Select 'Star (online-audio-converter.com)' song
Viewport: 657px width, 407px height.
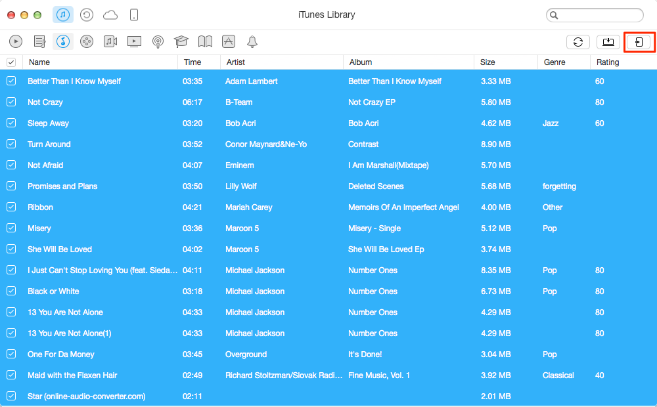(x=86, y=396)
